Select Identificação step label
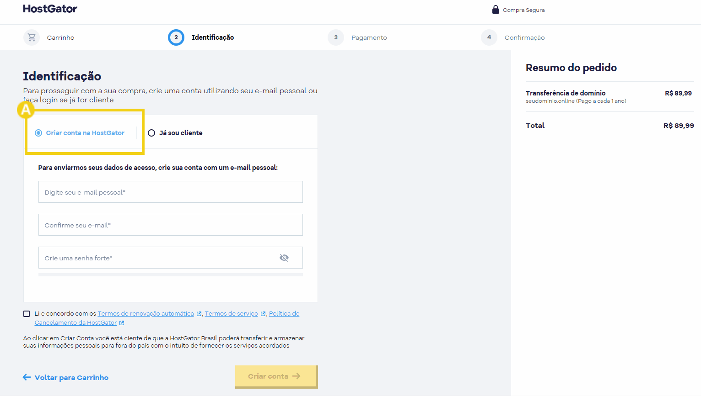Image resolution: width=701 pixels, height=396 pixels. 213,37
